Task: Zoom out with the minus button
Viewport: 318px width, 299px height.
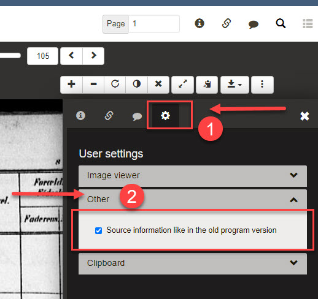Action: 93,85
